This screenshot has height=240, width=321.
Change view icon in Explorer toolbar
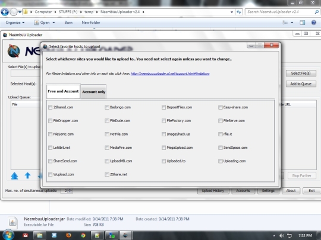click(x=285, y=23)
